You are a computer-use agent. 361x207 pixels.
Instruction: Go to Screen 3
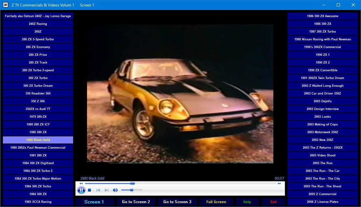click(177, 202)
